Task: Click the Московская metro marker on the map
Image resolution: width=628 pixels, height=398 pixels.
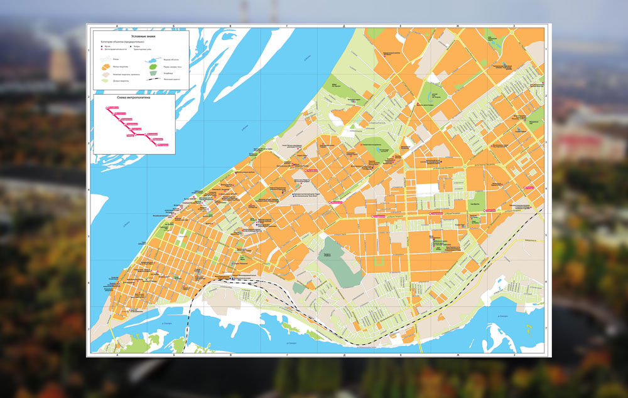Action: click(335, 202)
